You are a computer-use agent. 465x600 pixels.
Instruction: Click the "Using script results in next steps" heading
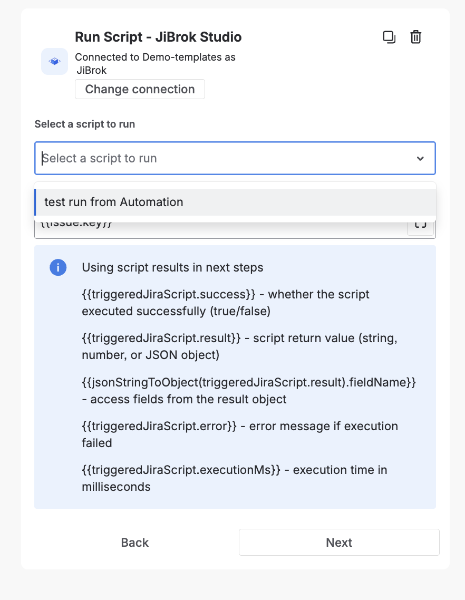coord(172,268)
